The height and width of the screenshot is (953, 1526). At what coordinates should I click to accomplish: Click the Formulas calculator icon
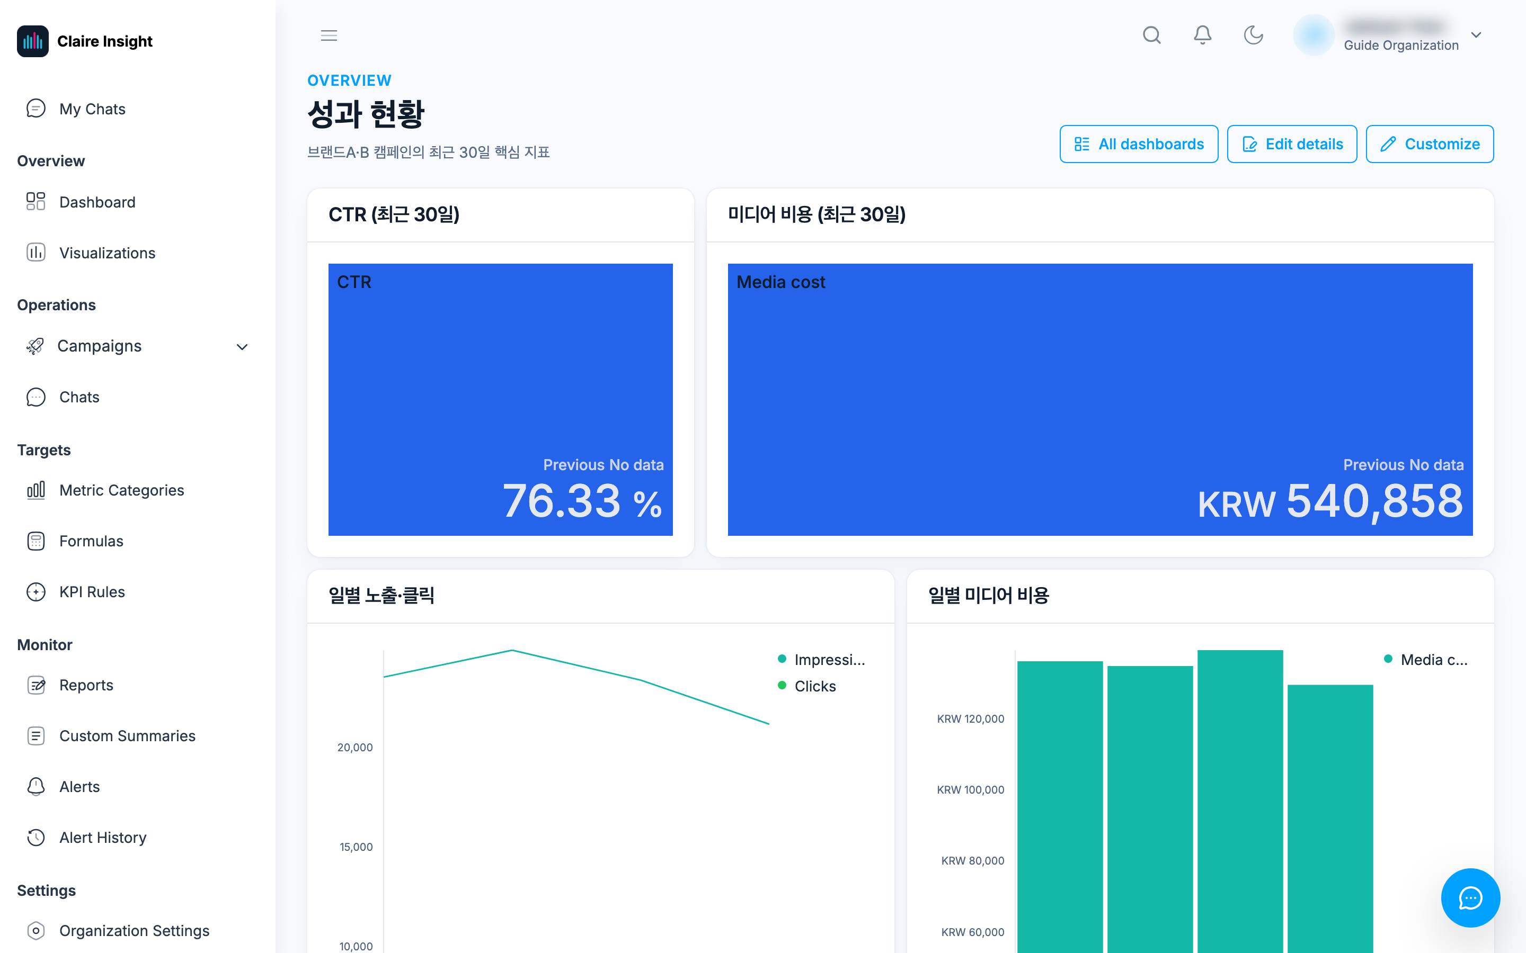[36, 541]
